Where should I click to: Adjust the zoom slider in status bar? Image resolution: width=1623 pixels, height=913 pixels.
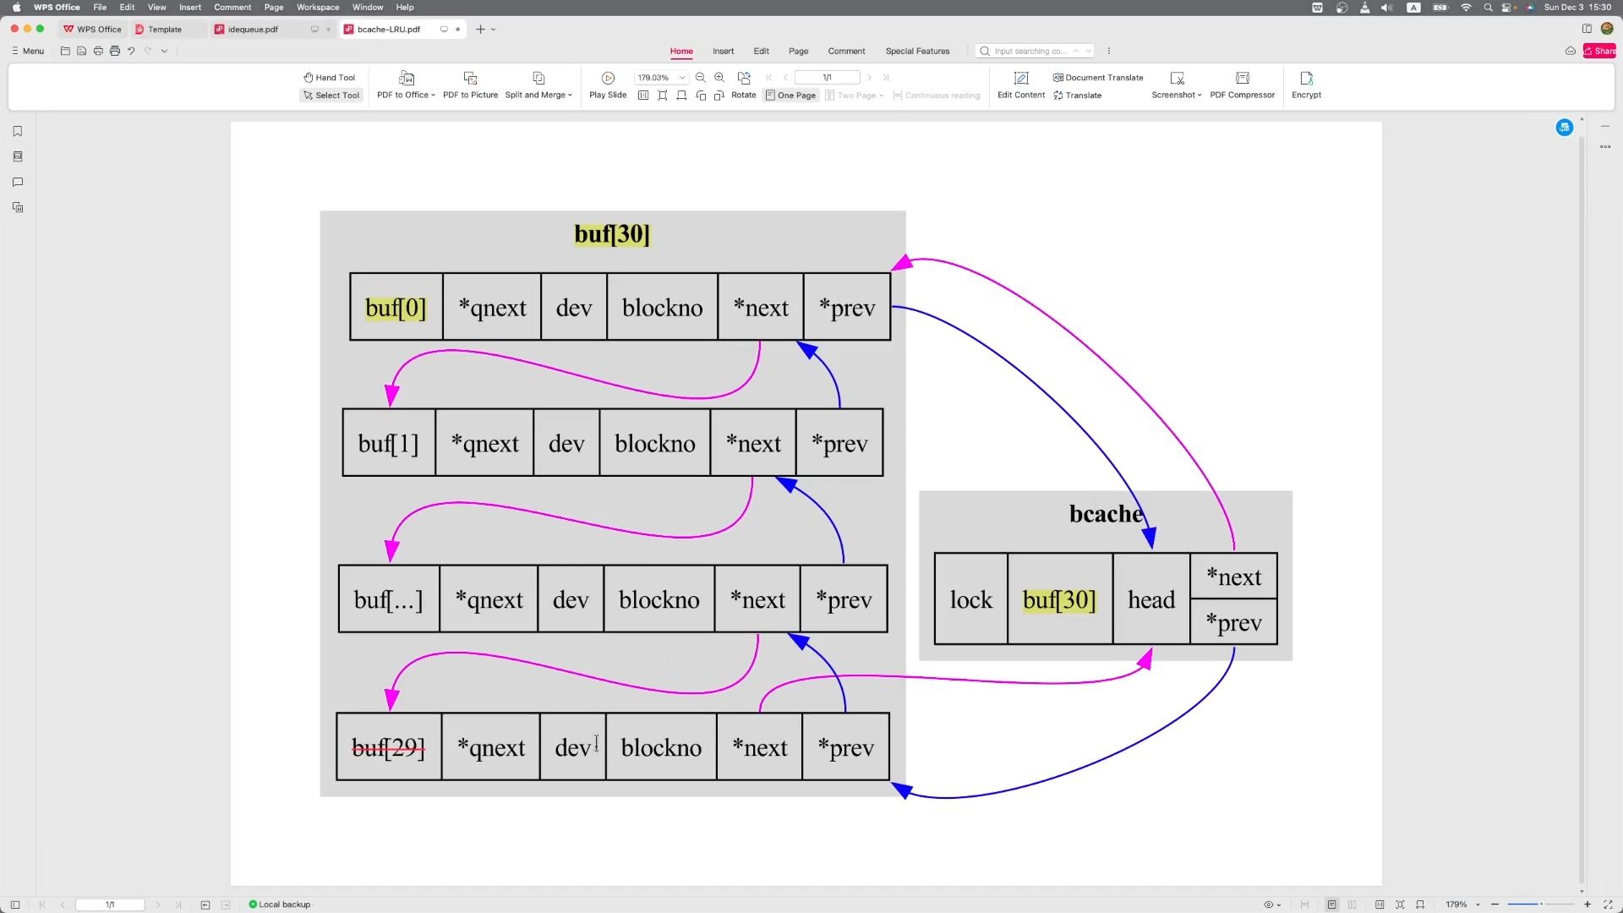[1541, 905]
